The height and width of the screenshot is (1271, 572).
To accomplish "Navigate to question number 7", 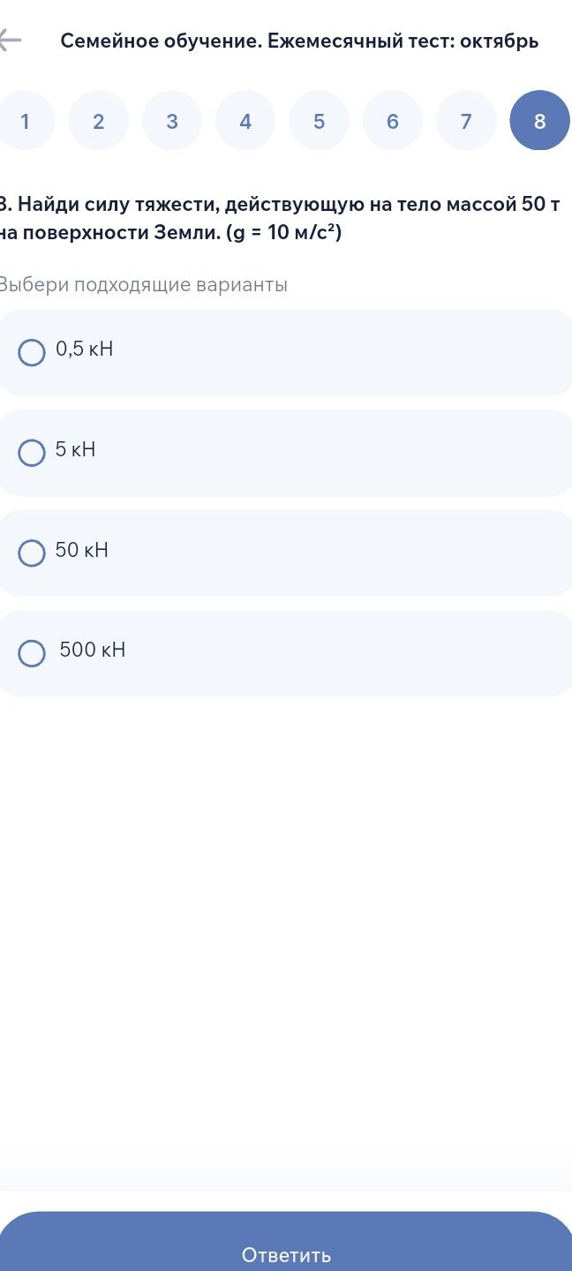I will pyautogui.click(x=466, y=121).
